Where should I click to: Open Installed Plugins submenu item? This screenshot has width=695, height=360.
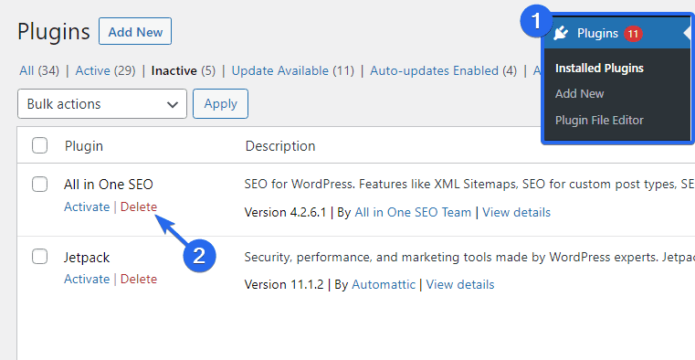pyautogui.click(x=599, y=69)
